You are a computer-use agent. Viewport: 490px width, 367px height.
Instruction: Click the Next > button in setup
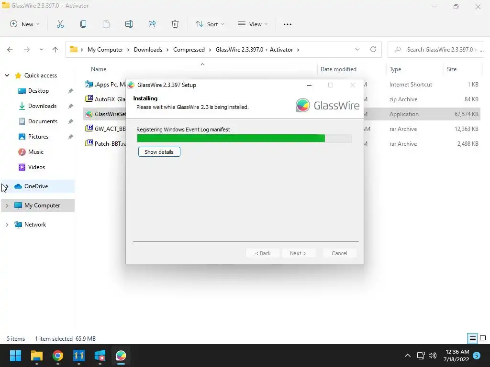[298, 253]
